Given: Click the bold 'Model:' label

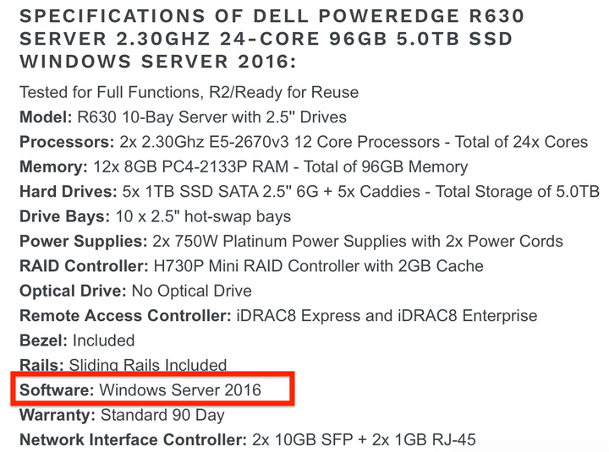Looking at the screenshot, I should point(45,117).
